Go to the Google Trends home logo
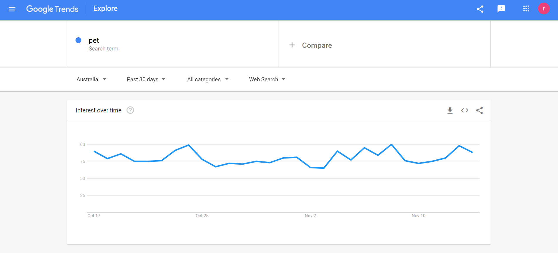558x253 pixels. [52, 9]
